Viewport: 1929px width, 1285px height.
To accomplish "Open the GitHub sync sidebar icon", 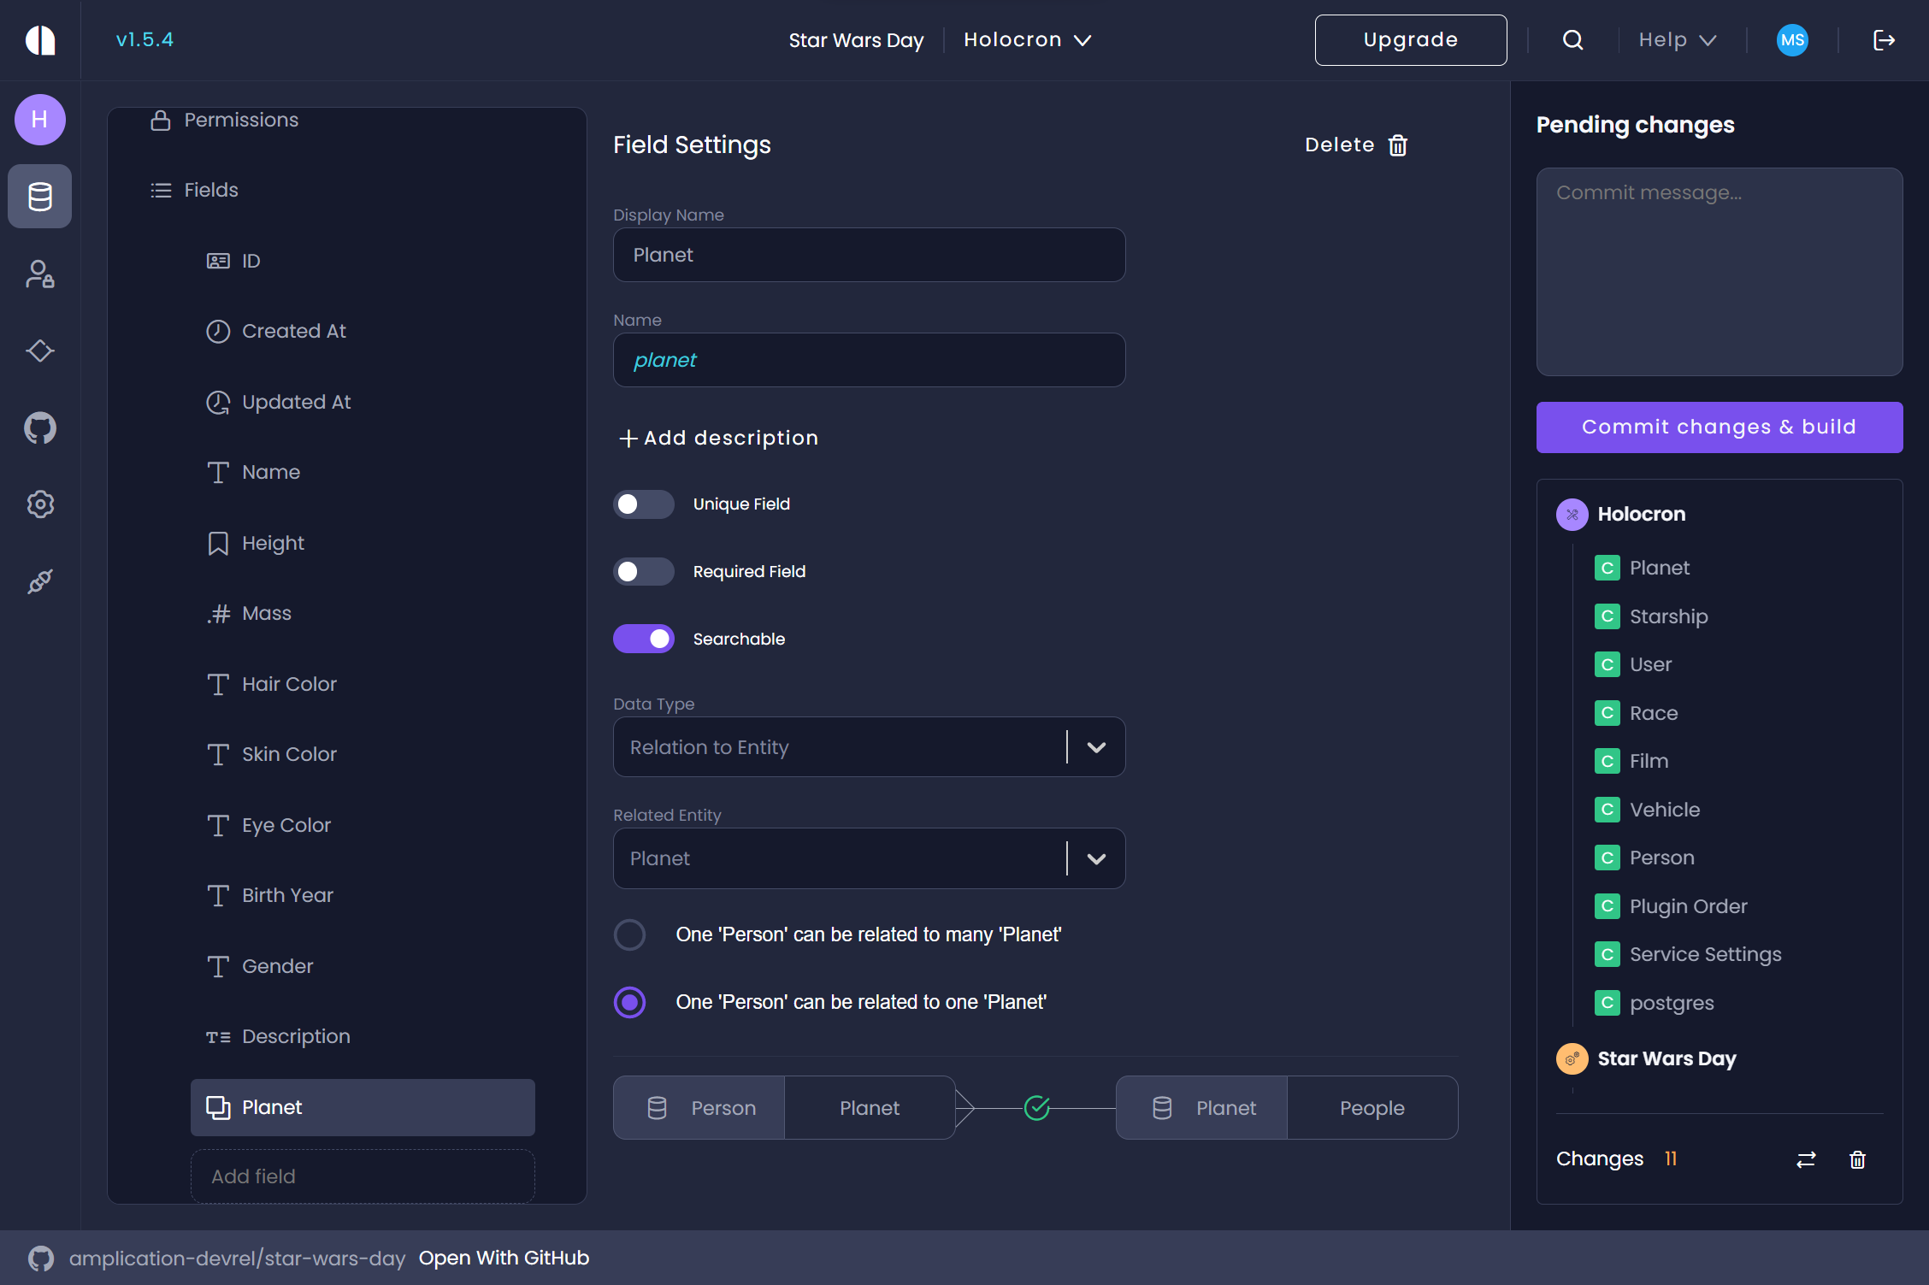I will pyautogui.click(x=40, y=427).
